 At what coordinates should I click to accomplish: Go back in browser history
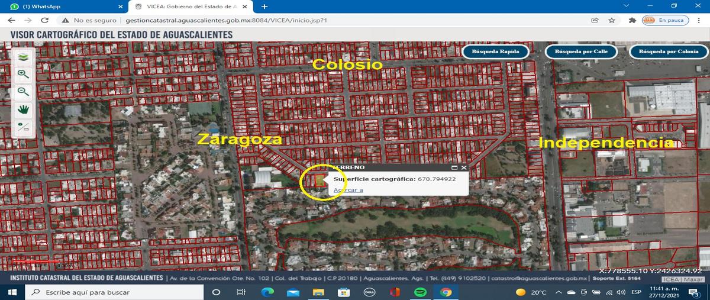coord(12,20)
